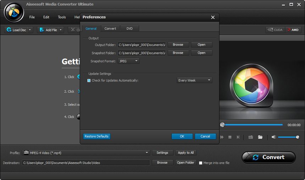Open the Profile MPEG-4 Video dropdown
This screenshot has width=305, height=180.
point(86,153)
